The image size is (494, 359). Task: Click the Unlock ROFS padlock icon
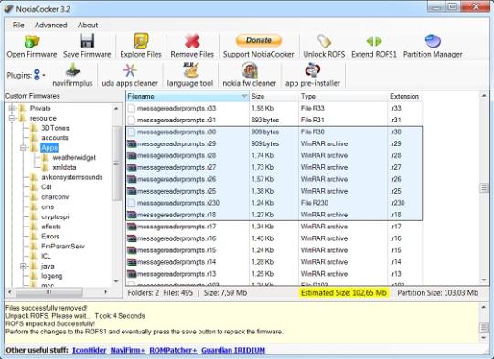(324, 41)
